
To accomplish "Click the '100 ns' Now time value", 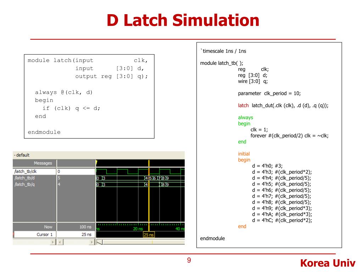I will [85, 227].
